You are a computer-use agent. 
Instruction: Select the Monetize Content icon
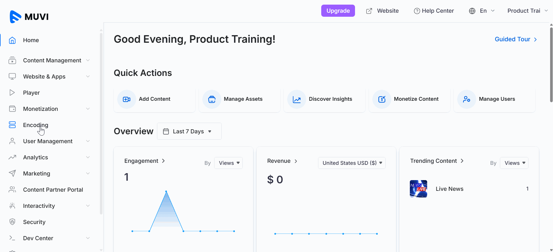(382, 99)
